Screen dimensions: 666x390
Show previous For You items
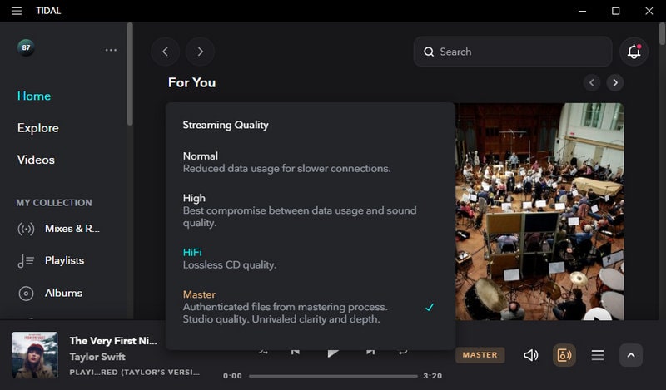(x=592, y=83)
